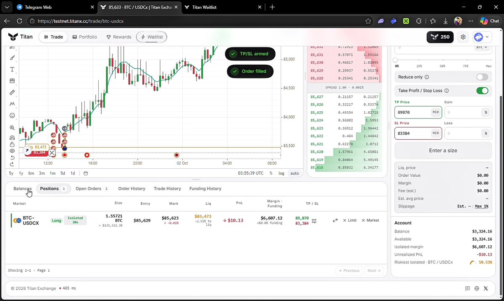Activate the chart zoom-in tool
The image size is (504, 301).
(x=12, y=128)
